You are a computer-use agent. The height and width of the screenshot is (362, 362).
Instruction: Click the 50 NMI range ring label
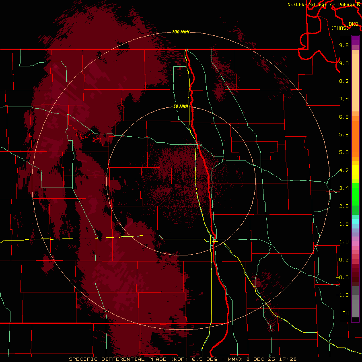181,107
